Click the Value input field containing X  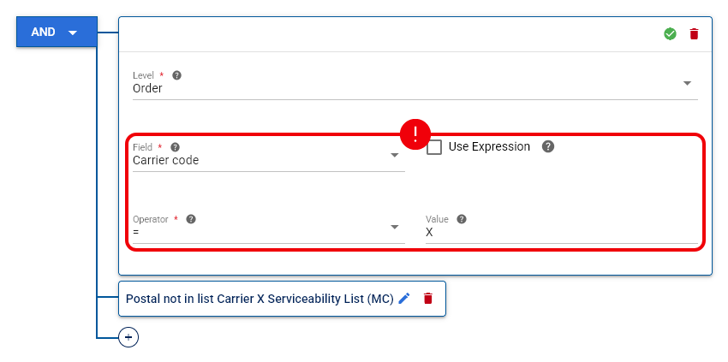[561, 233]
